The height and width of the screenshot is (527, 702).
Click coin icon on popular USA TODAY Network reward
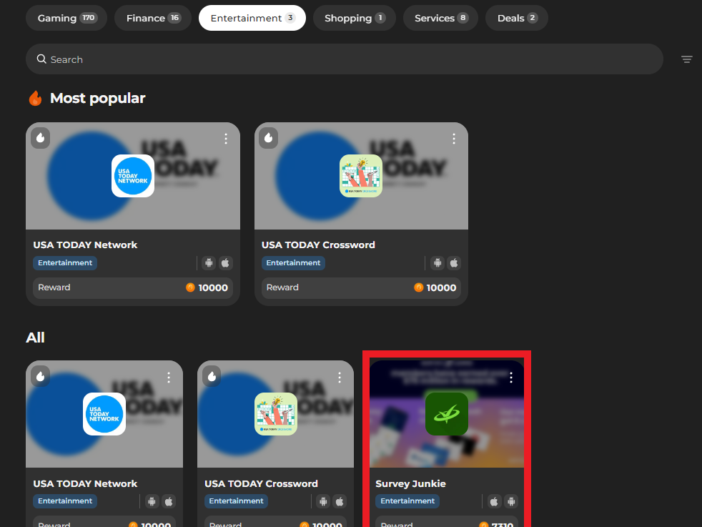pos(190,287)
